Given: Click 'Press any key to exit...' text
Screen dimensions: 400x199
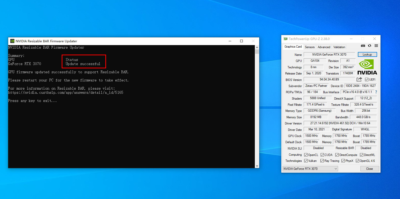Looking at the screenshot, I should pos(33,101).
